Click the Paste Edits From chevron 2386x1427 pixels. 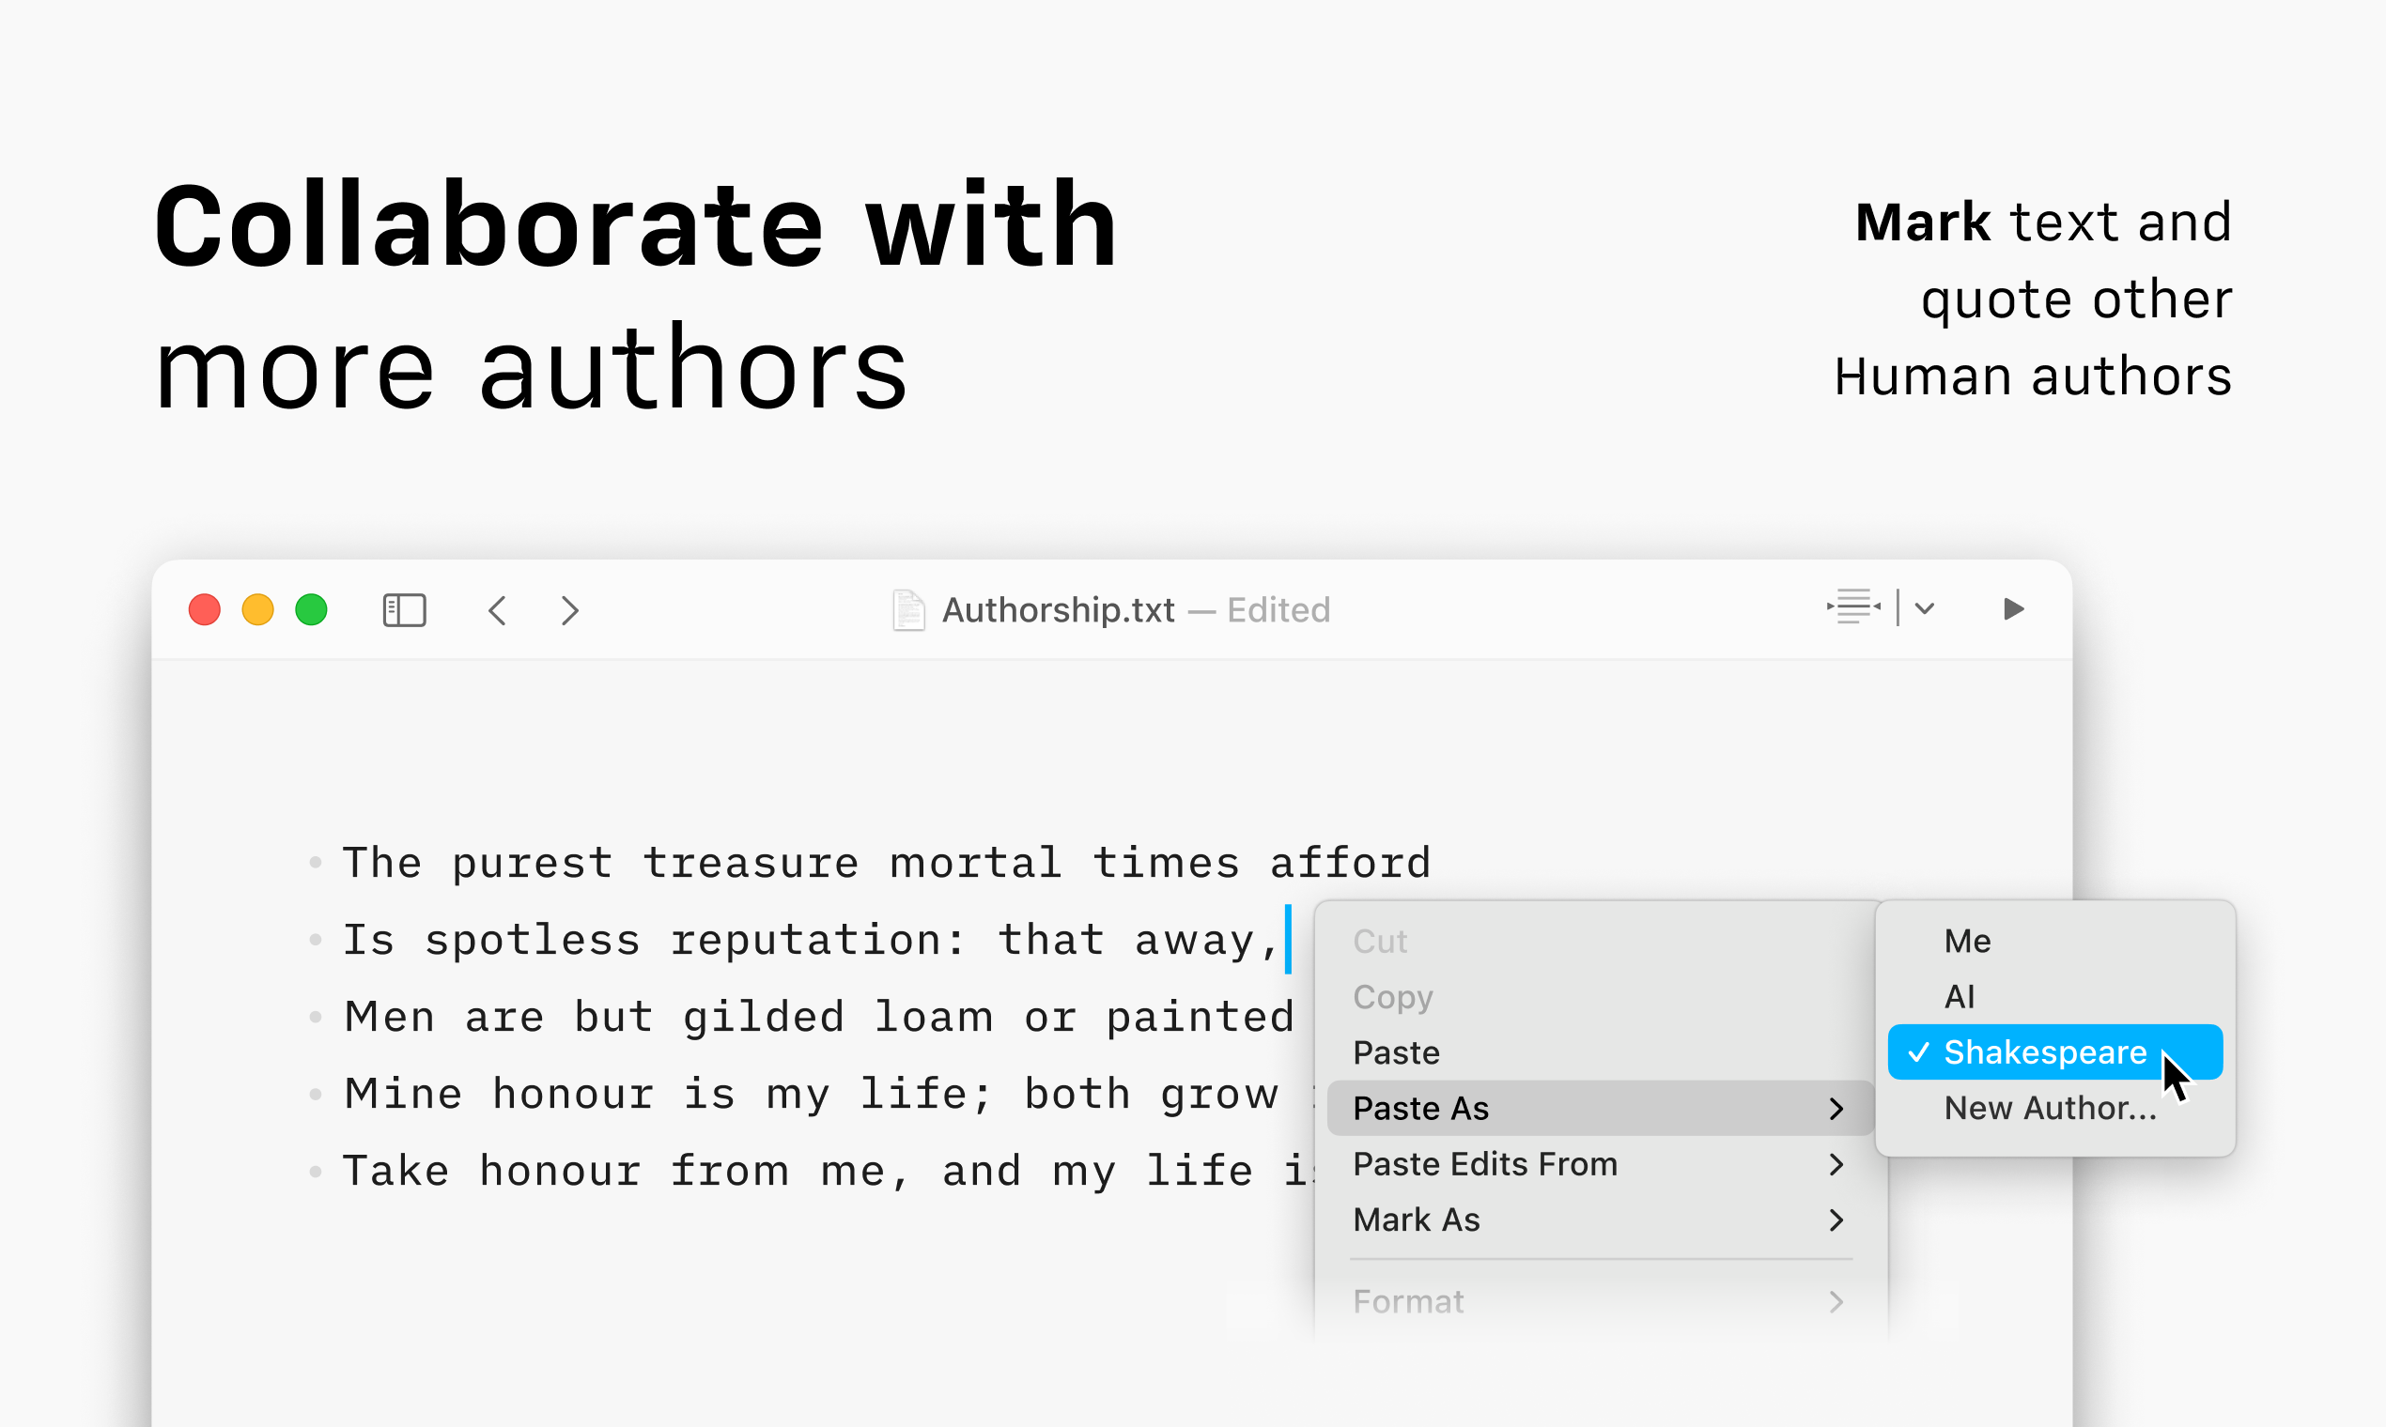coord(1836,1164)
